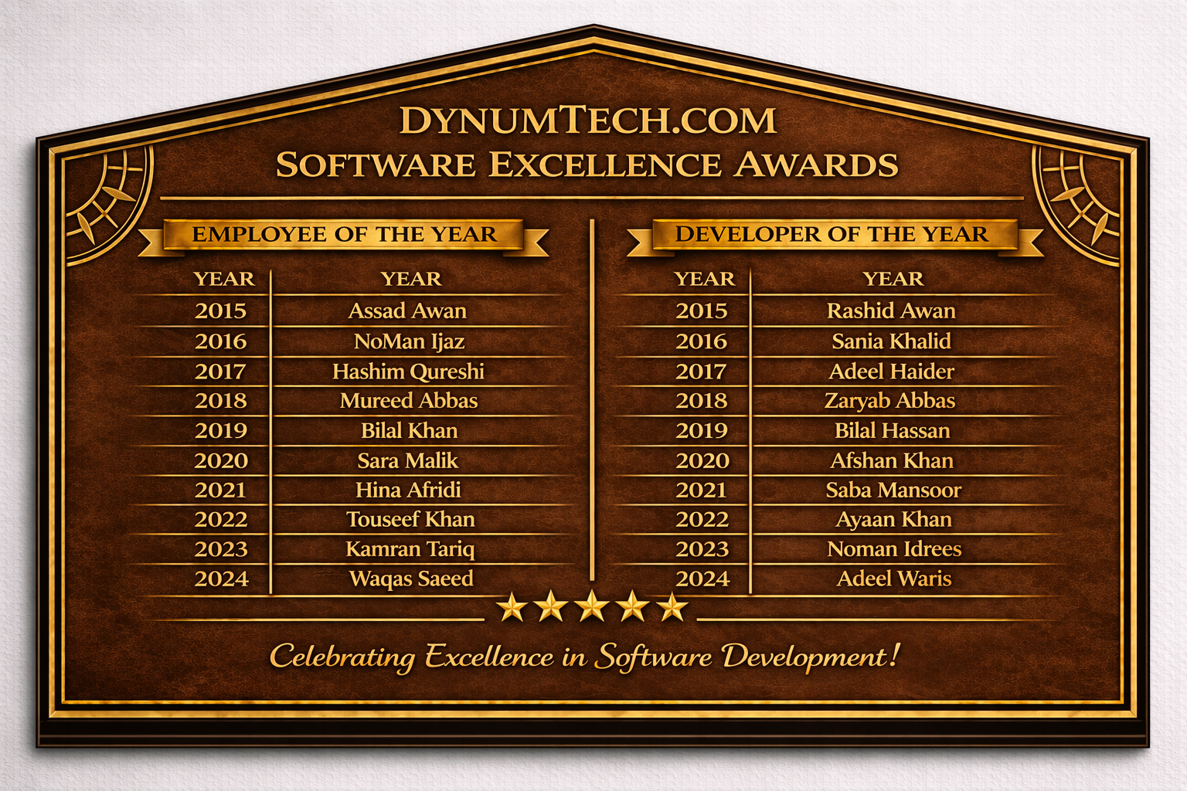Open the DynumTech.com homepage link

(x=589, y=121)
